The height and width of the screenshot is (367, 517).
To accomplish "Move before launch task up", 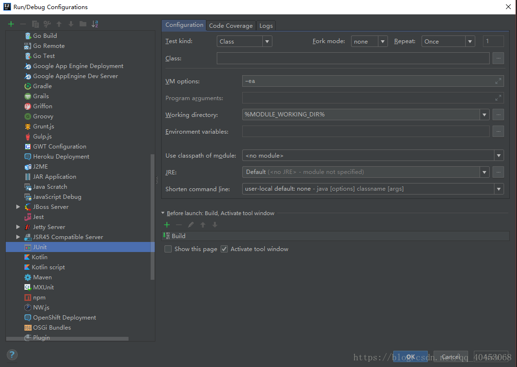I will pyautogui.click(x=203, y=225).
